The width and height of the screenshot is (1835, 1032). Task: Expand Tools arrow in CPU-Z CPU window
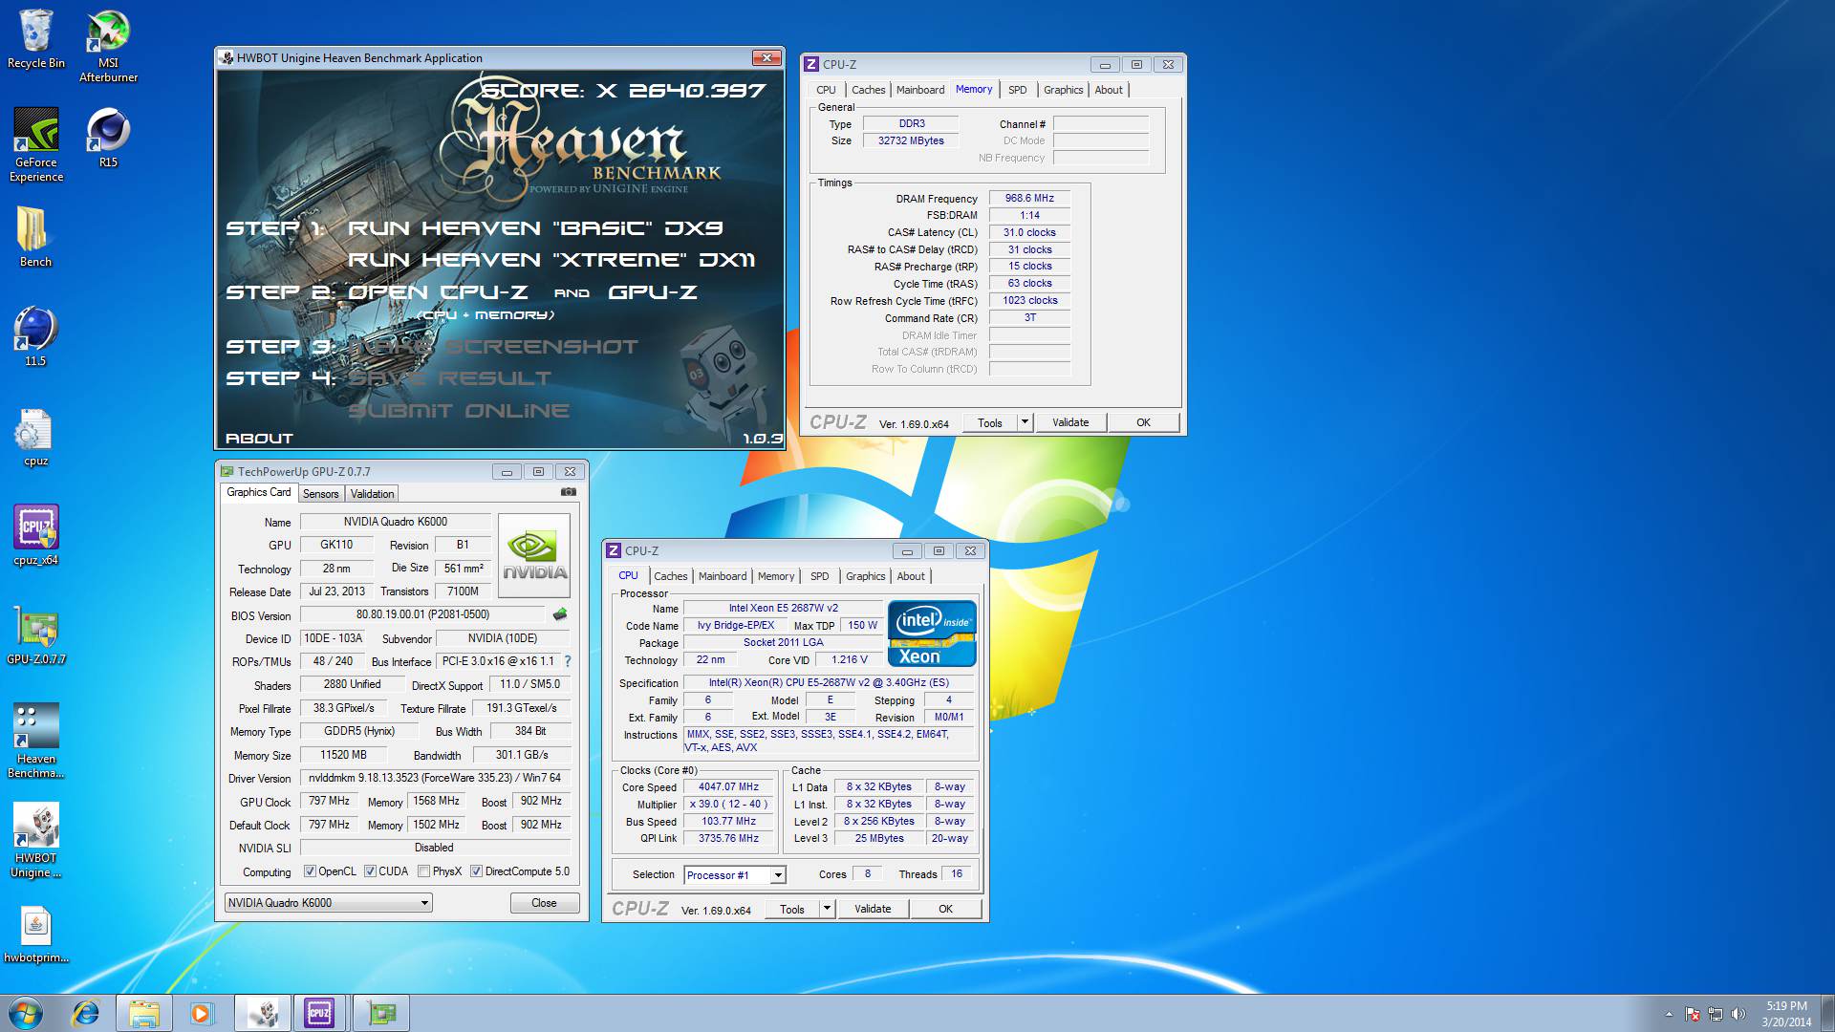(x=827, y=909)
